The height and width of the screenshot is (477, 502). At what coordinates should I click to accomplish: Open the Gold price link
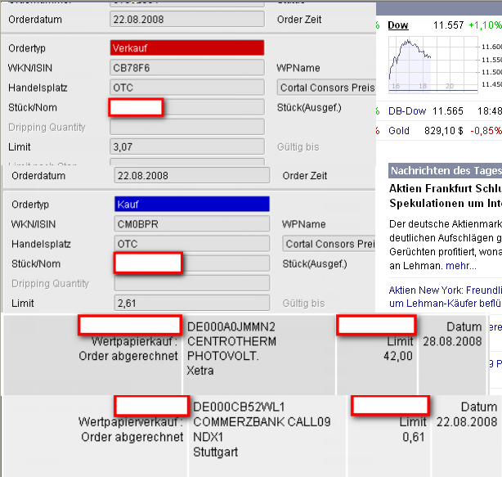(399, 131)
